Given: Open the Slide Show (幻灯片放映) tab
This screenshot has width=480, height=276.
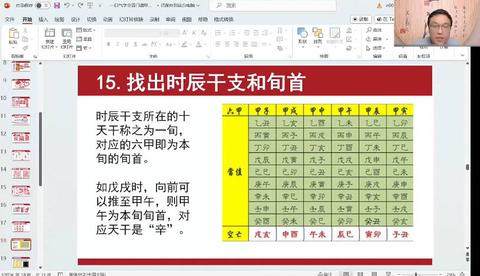Looking at the screenshot, I should 131,20.
